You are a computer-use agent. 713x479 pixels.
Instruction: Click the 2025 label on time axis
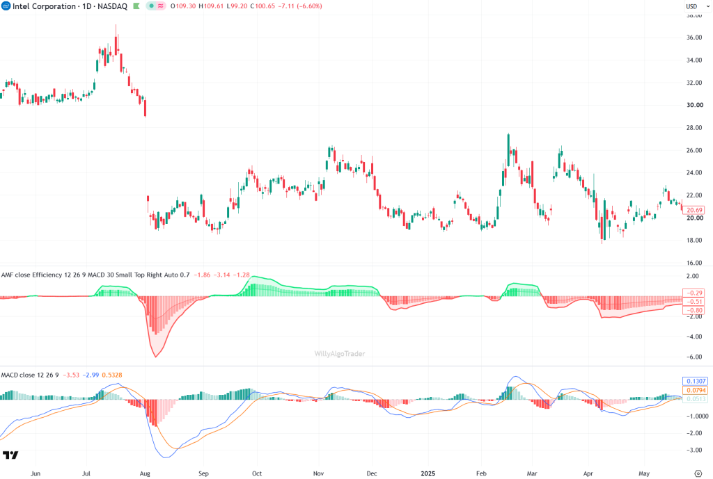coord(428,473)
